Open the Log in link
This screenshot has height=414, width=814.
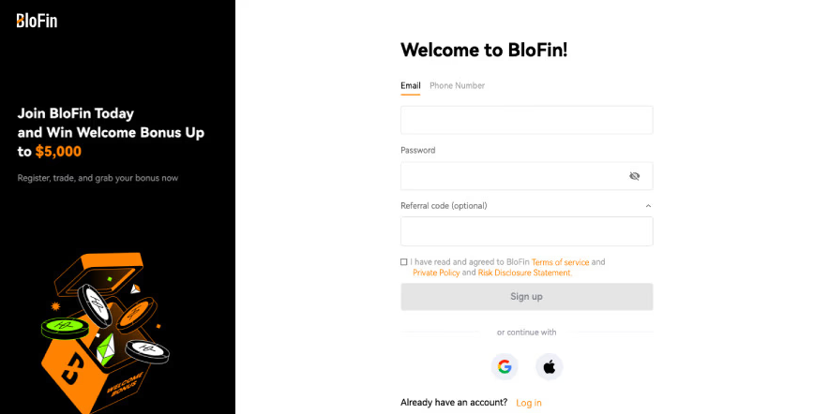(x=529, y=403)
